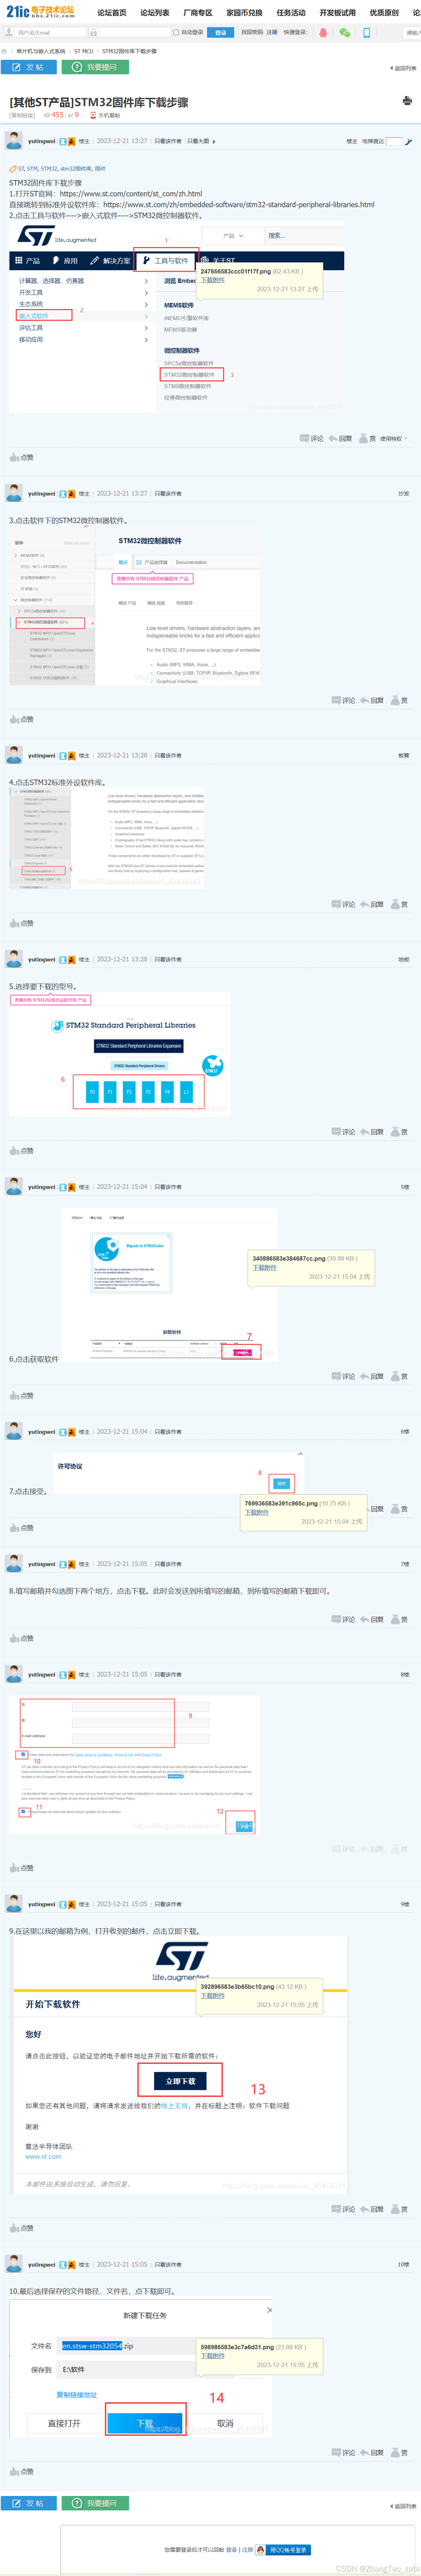Open 优质原创 in the top navigation
421x2576 pixels.
click(x=384, y=13)
